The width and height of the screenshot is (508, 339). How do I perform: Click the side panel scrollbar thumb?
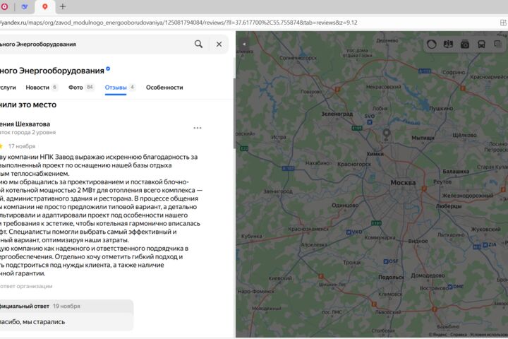pyautogui.click(x=234, y=114)
